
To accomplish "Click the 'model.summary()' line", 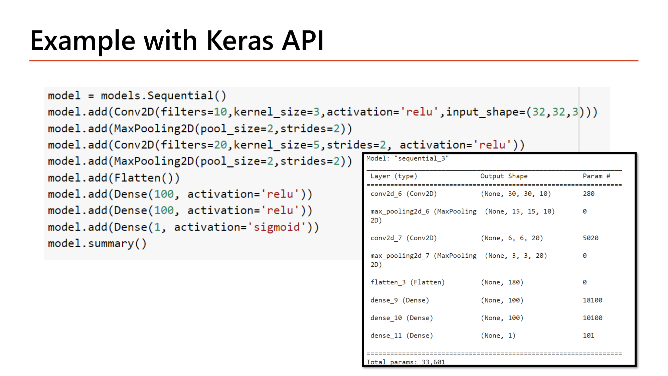I will pos(97,244).
